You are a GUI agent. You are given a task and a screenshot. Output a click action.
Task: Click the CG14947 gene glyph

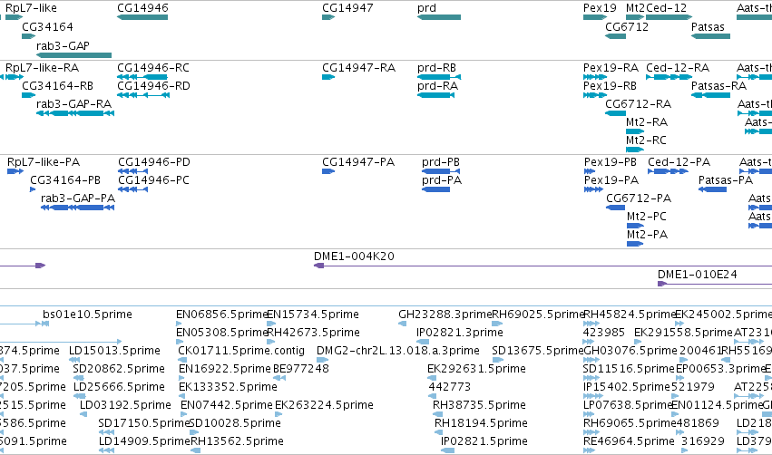pyautogui.click(x=328, y=17)
